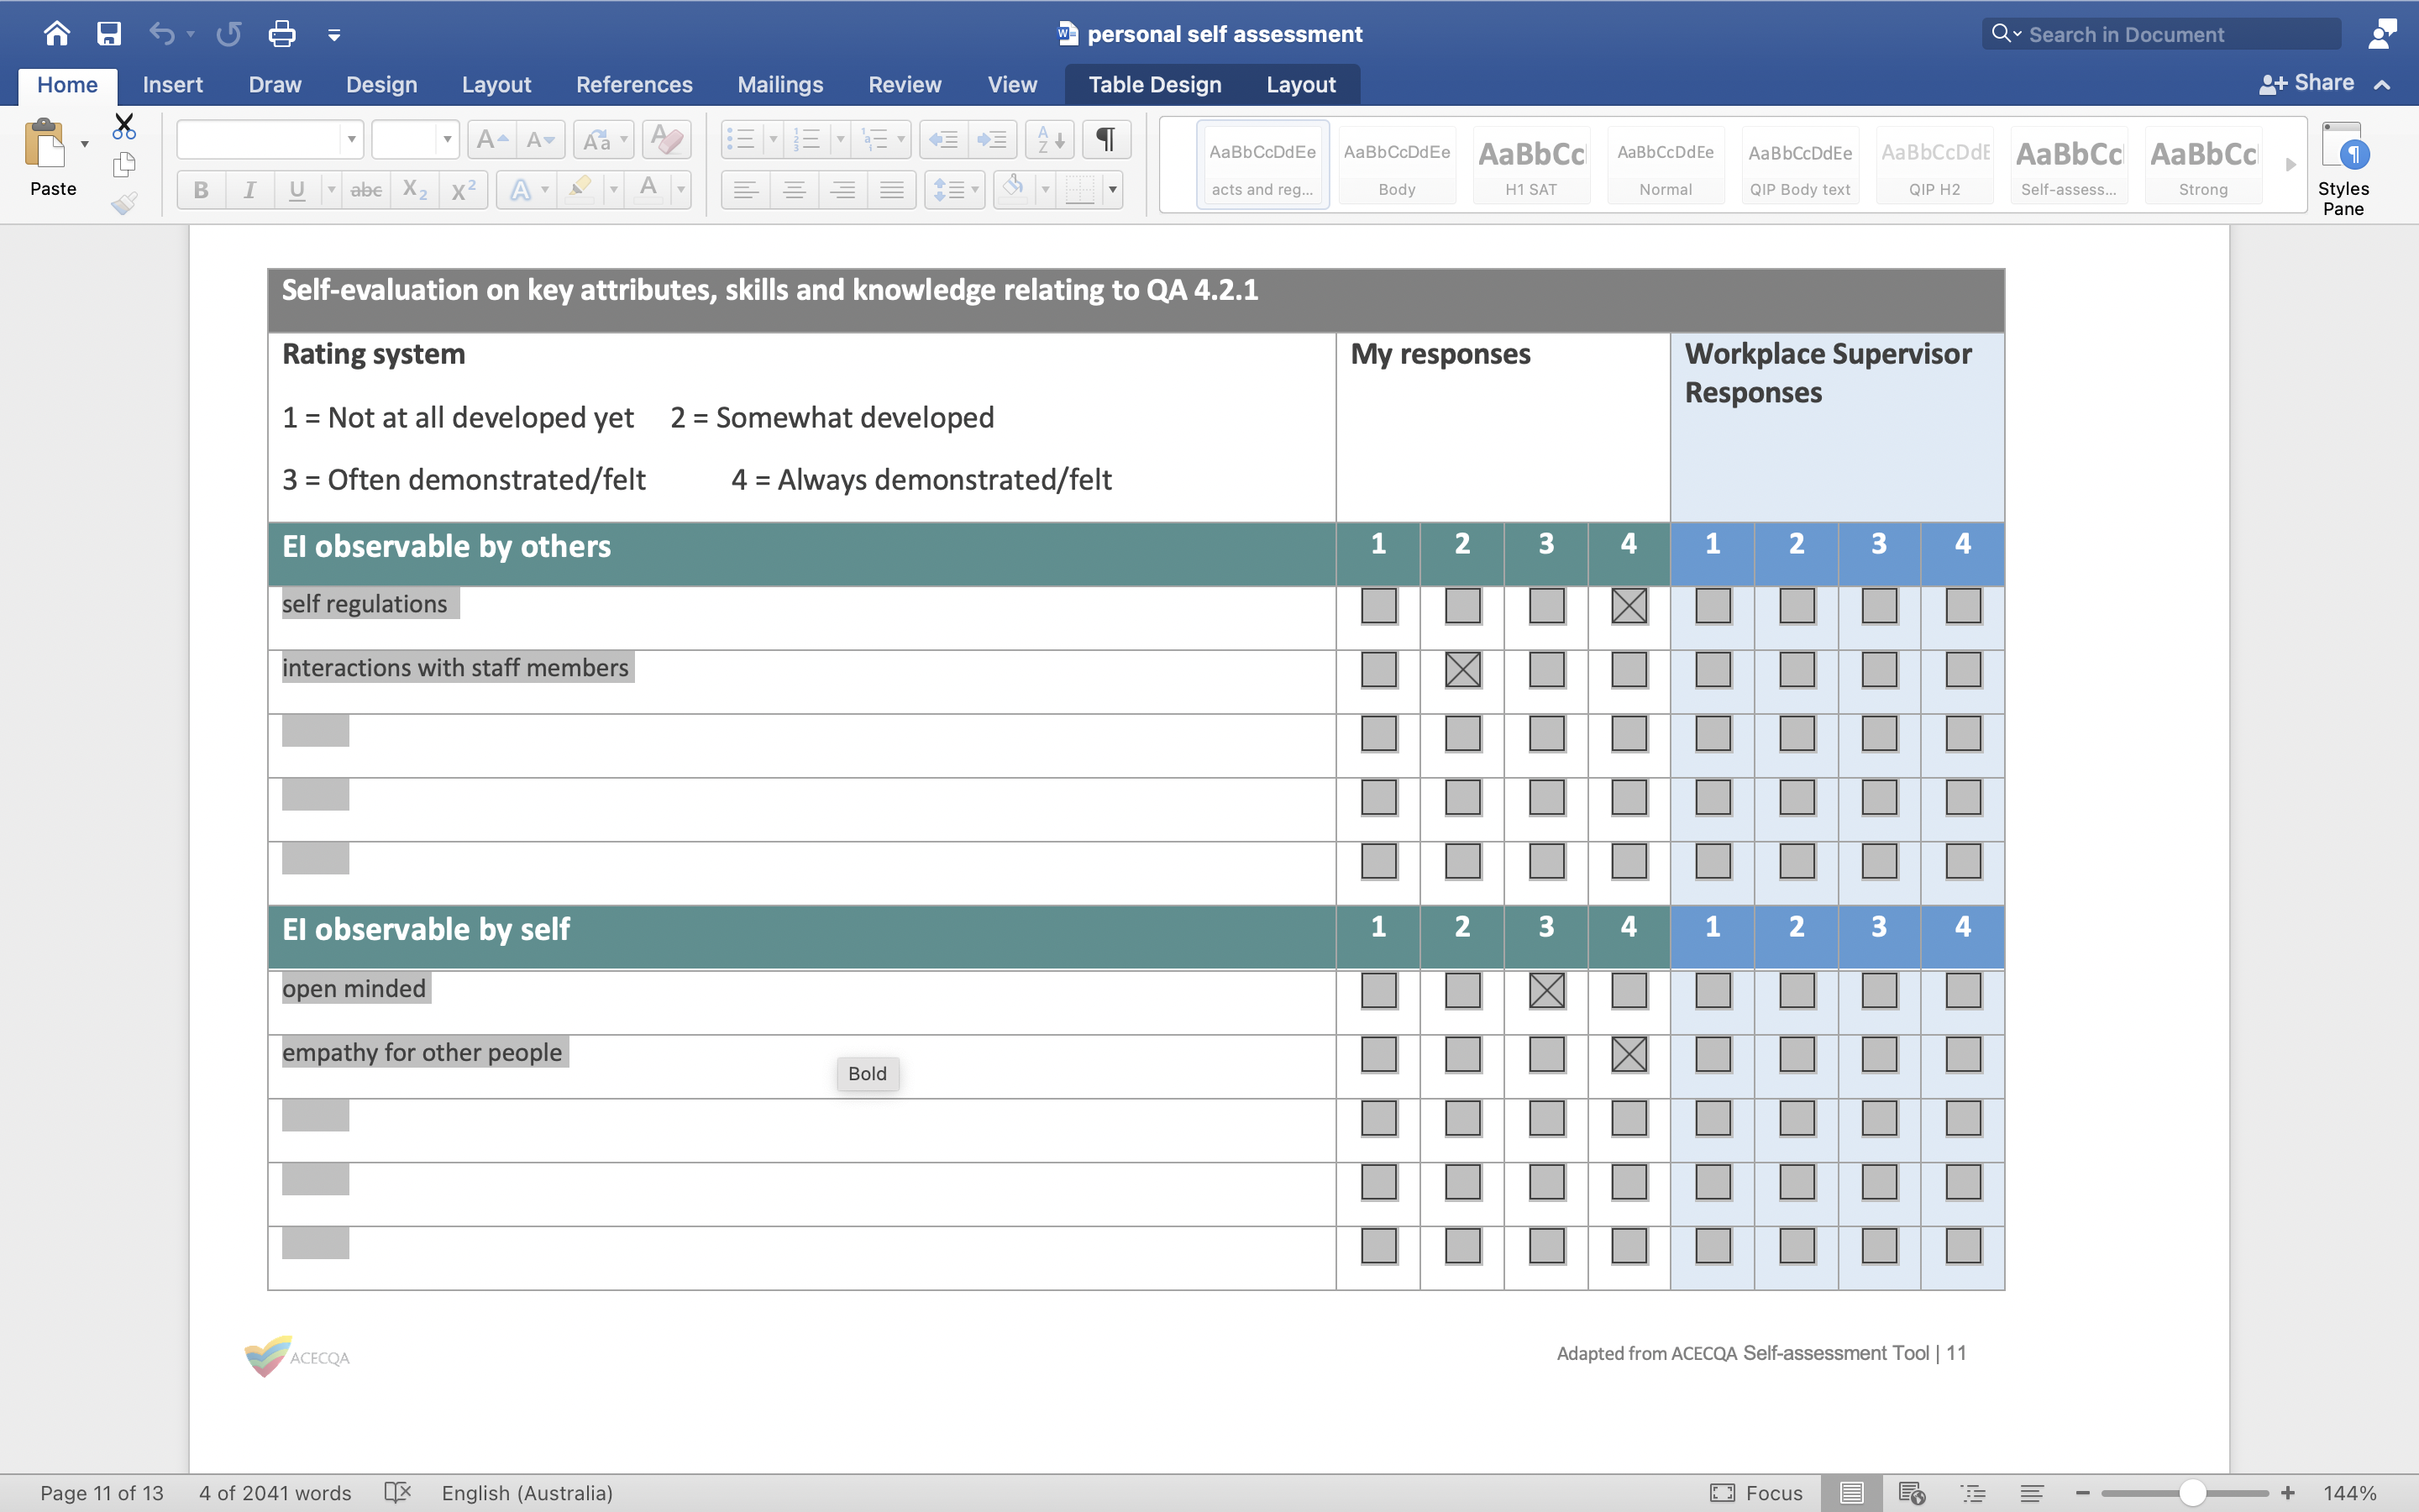Image resolution: width=2419 pixels, height=1512 pixels.
Task: Click the Cut scissors icon
Action: [x=124, y=127]
